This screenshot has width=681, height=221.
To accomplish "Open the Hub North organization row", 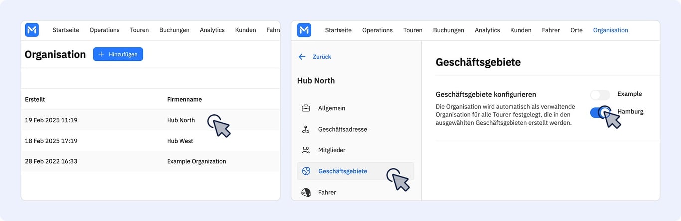I will 151,120.
